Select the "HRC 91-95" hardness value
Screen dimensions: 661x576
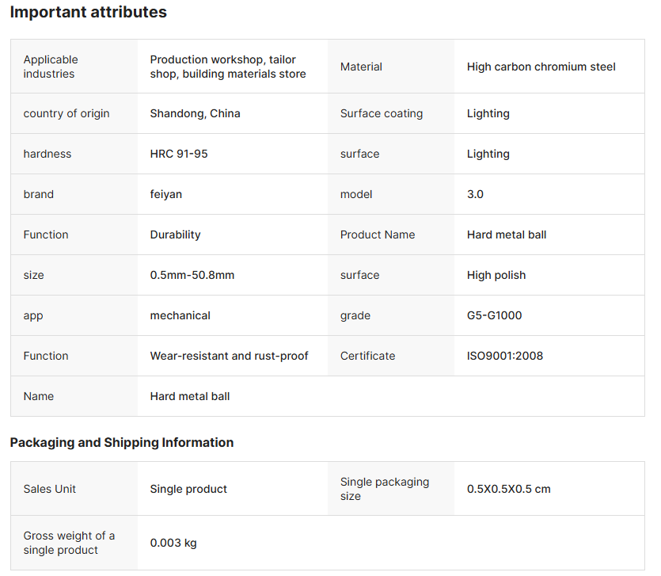click(x=179, y=154)
